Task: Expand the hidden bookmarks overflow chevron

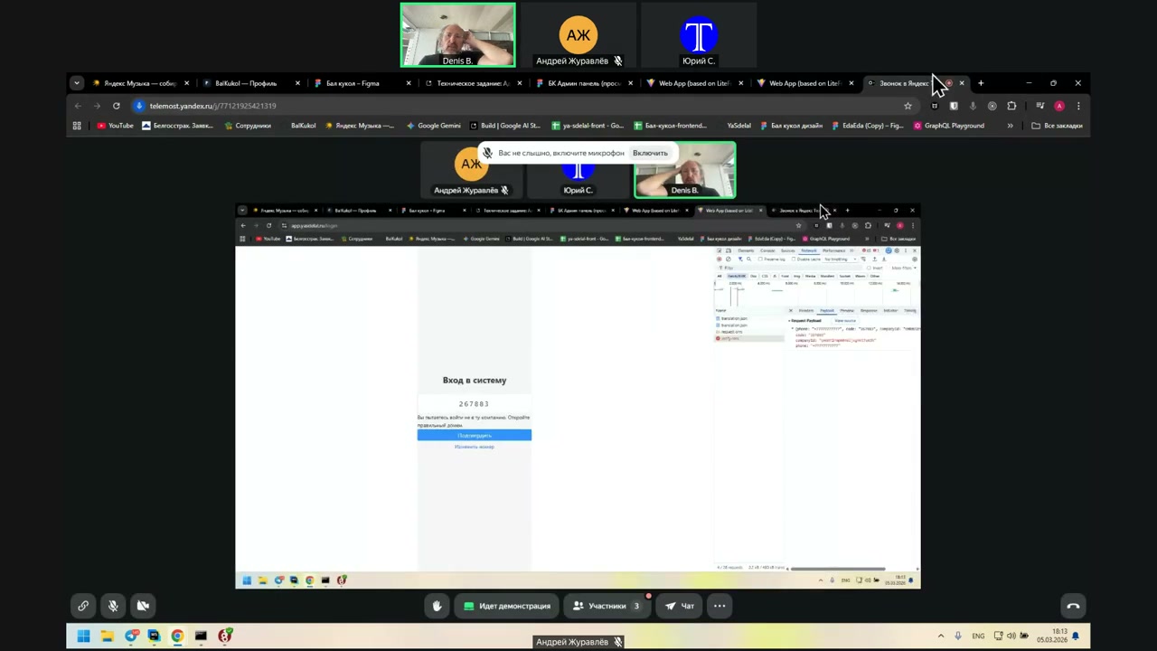Action: (1010, 126)
